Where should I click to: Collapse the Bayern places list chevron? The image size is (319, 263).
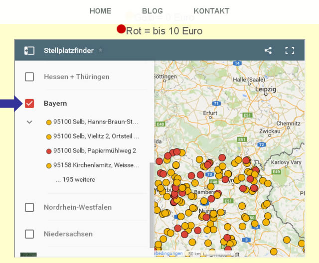[29, 122]
